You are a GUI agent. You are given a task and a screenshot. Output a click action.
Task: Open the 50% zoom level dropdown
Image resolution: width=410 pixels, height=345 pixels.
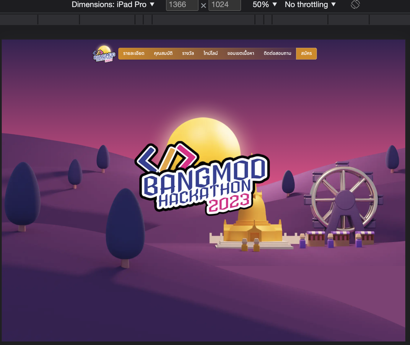[265, 4]
